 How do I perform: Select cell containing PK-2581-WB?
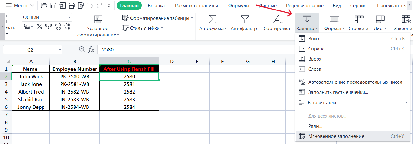coord(75,84)
